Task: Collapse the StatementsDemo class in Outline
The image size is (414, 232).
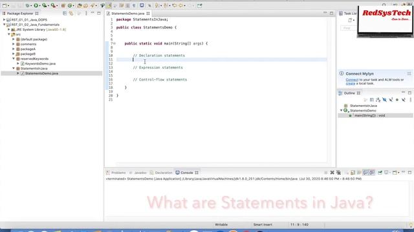Action: tap(341, 110)
